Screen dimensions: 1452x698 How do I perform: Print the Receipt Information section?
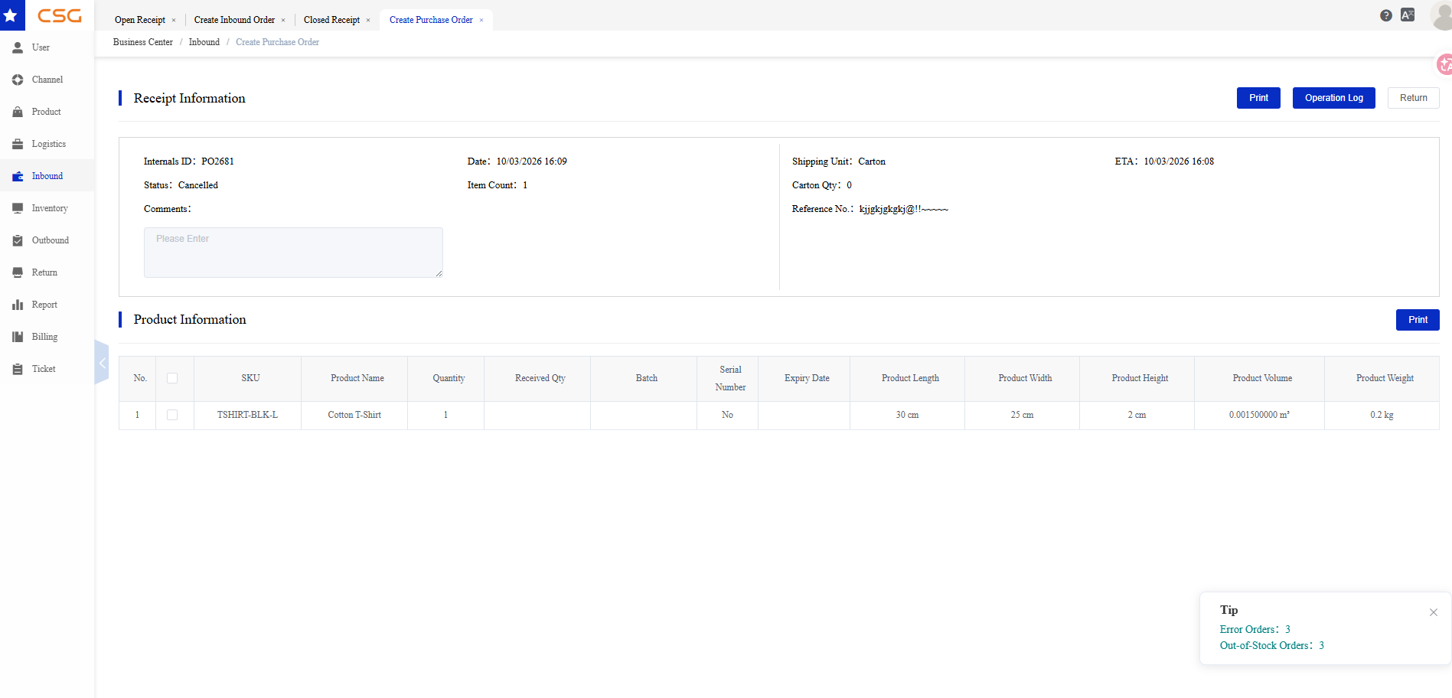click(x=1258, y=98)
